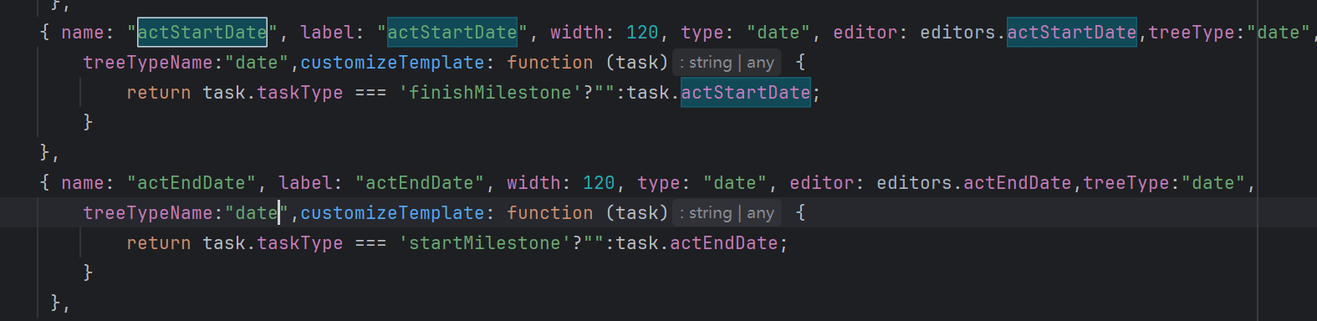This screenshot has width=1317, height=321.
Task: Click width value 120 on actEndDate line
Action: coord(599,183)
